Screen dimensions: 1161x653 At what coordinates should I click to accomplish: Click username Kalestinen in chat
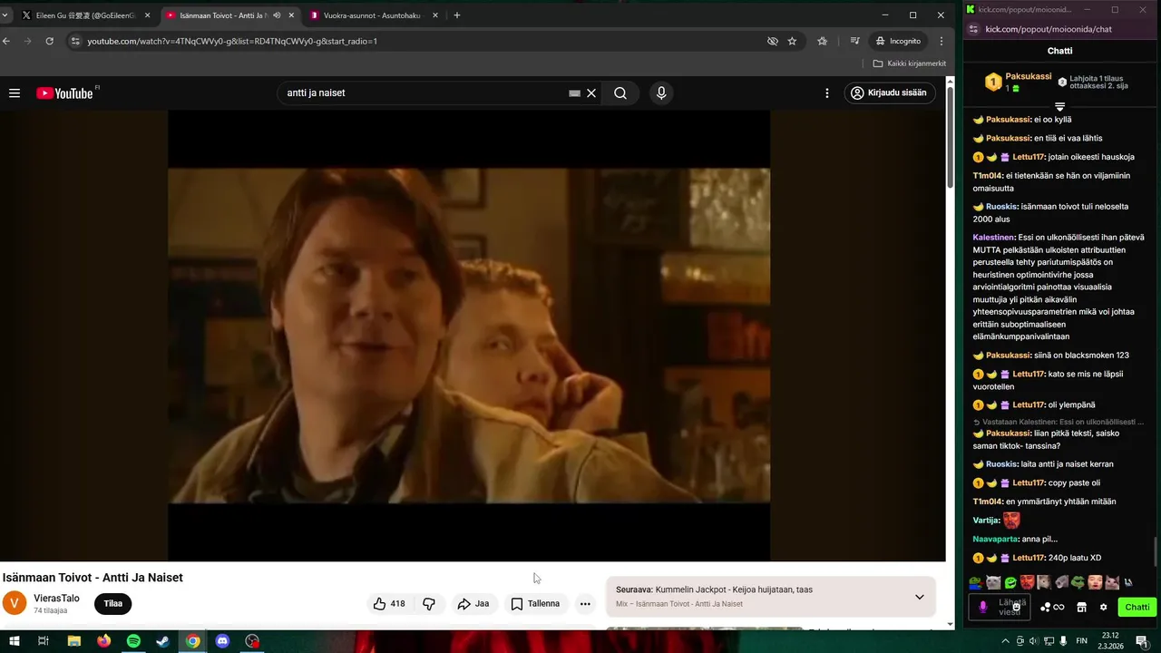tap(993, 238)
